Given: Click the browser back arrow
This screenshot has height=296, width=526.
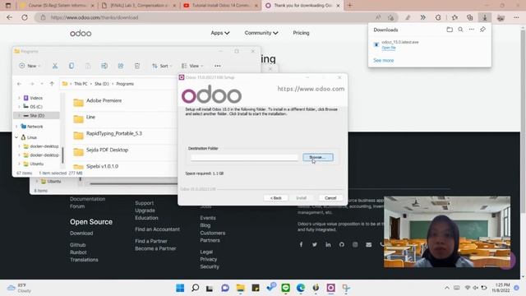Looking at the screenshot, I should pyautogui.click(x=9, y=17).
